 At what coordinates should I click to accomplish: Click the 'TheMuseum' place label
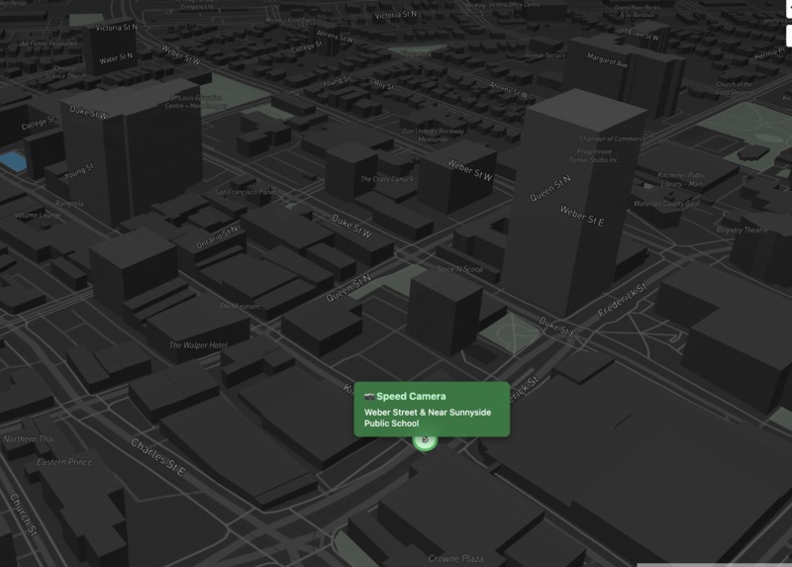(x=240, y=306)
